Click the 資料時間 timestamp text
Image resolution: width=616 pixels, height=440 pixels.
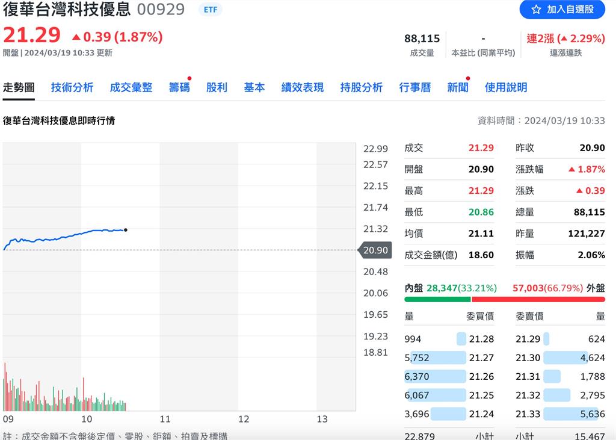click(541, 121)
